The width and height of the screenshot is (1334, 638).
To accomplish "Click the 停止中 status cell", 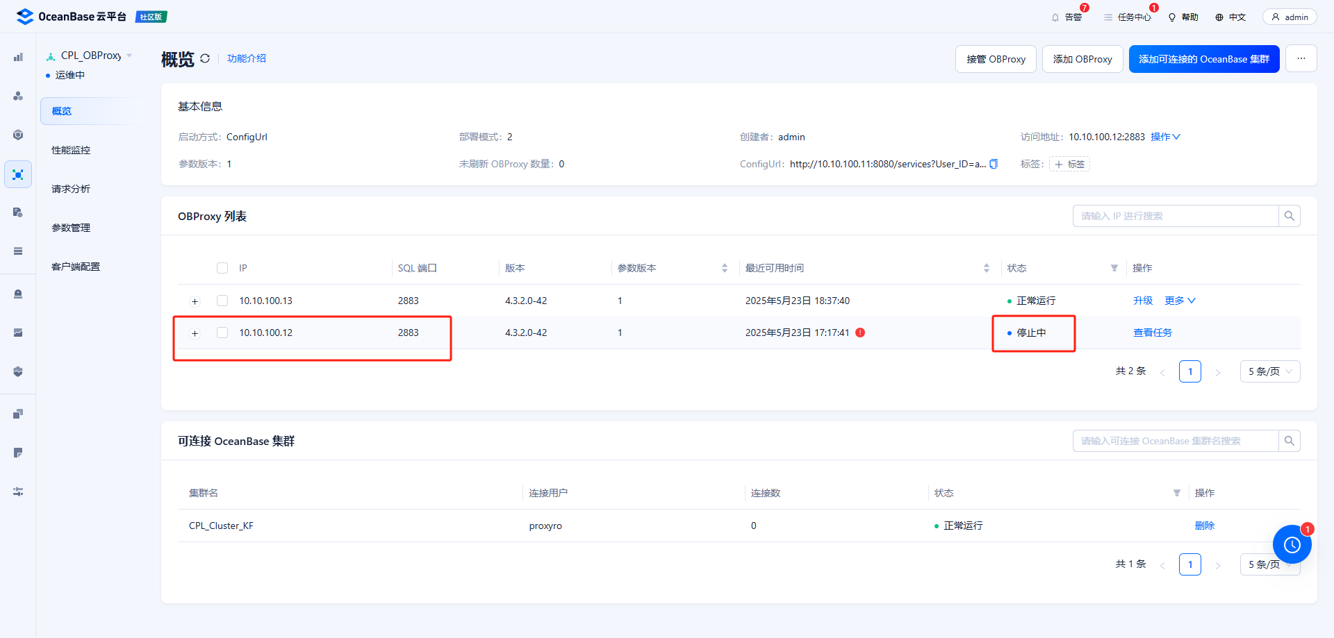I will [x=1031, y=333].
